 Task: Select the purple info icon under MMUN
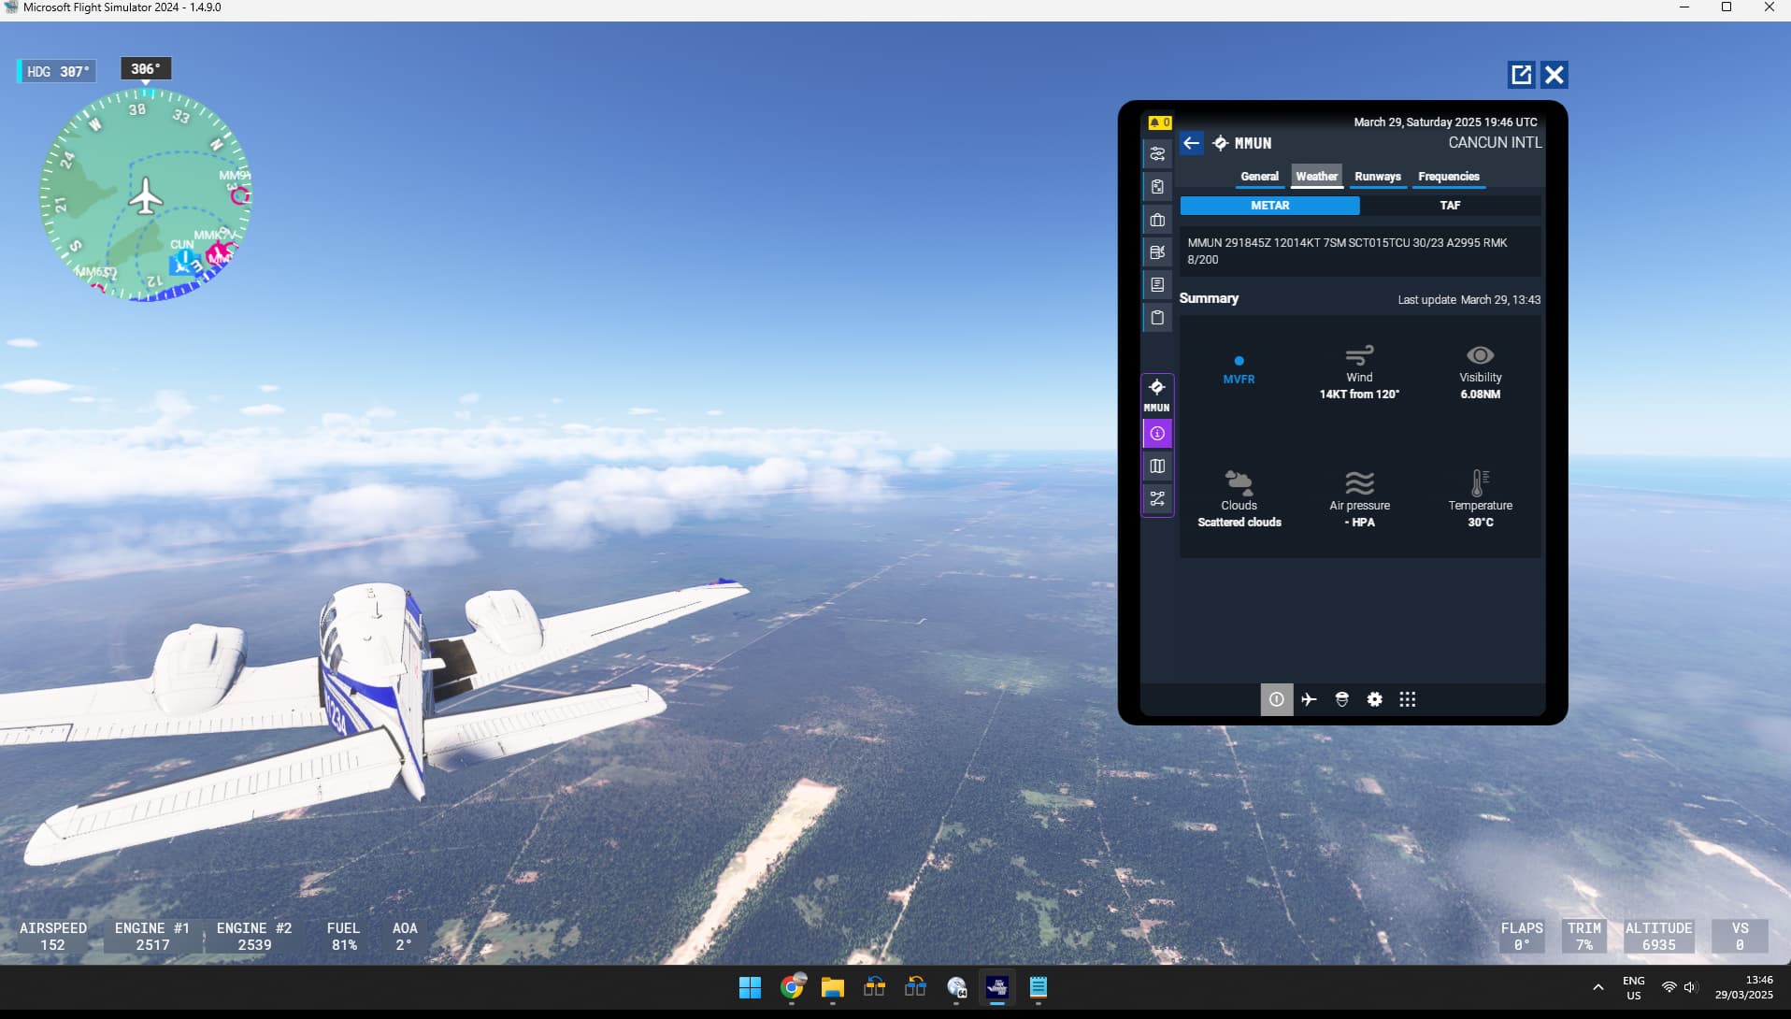[1157, 434]
